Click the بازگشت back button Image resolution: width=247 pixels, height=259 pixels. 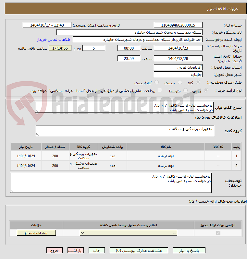76,251
